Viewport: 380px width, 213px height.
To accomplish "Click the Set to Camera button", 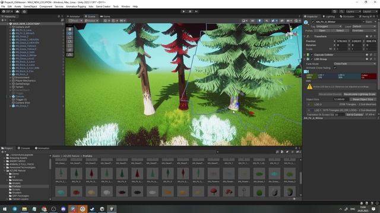I will pos(354,115).
